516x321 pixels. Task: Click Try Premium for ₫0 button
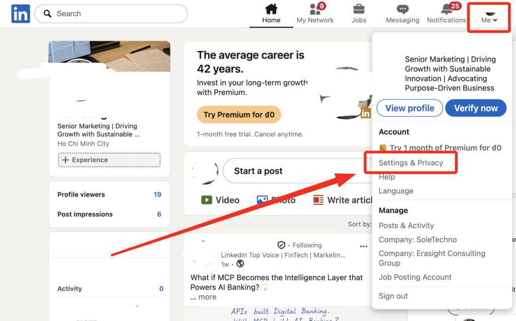click(239, 115)
